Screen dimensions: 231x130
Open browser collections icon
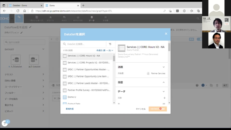pos(198,11)
